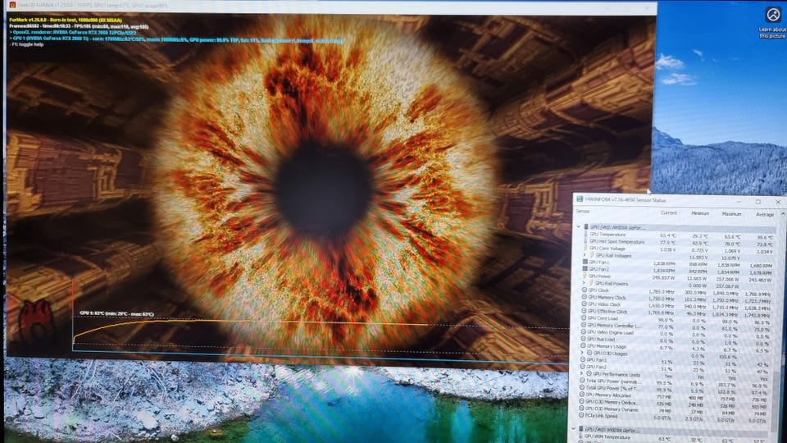Screen dimensions: 787x443
Task: Click the HWiNFO64 Sensor Status title bar icon
Action: pos(580,199)
